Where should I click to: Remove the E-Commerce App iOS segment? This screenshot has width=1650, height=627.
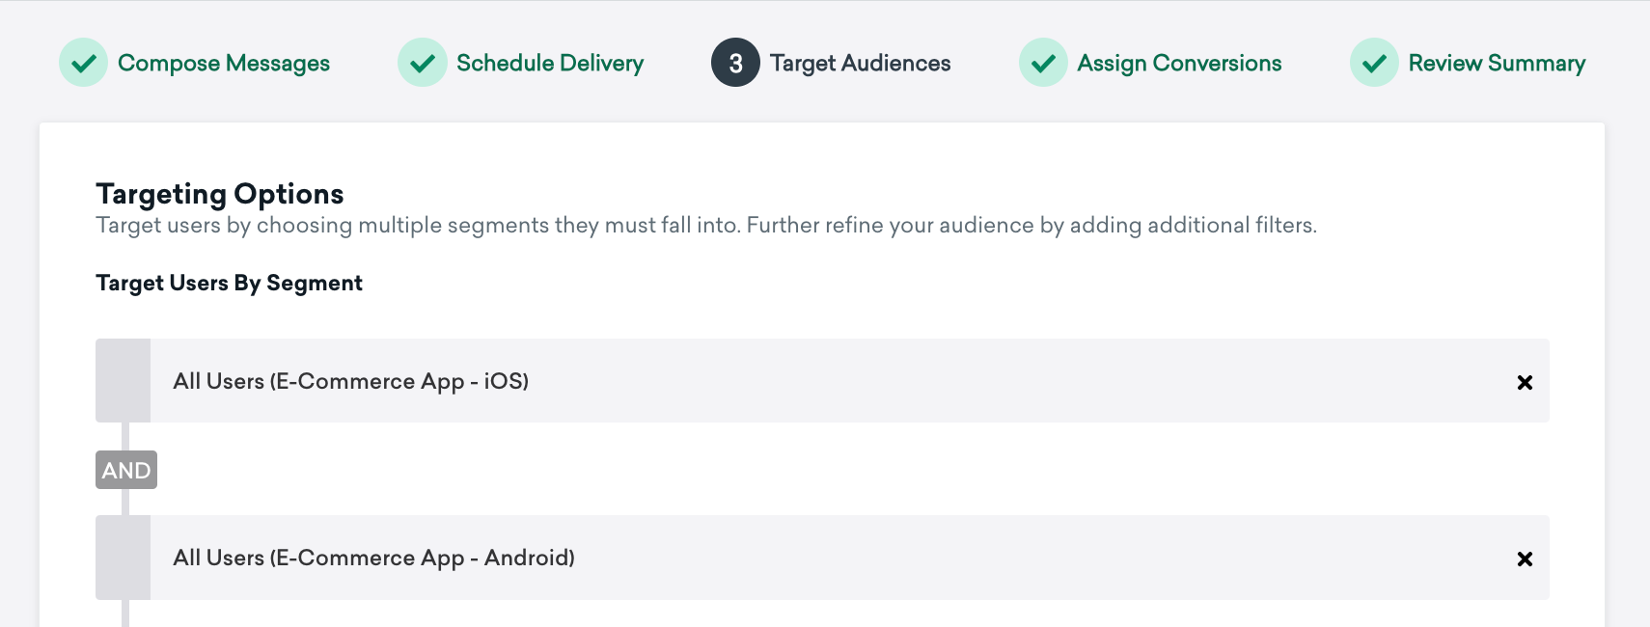click(x=1525, y=382)
